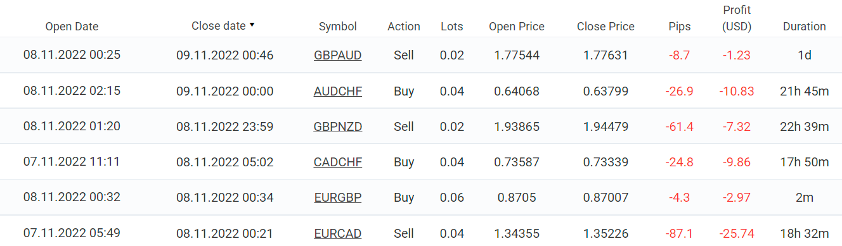Sort by Symbol column header

click(x=337, y=27)
